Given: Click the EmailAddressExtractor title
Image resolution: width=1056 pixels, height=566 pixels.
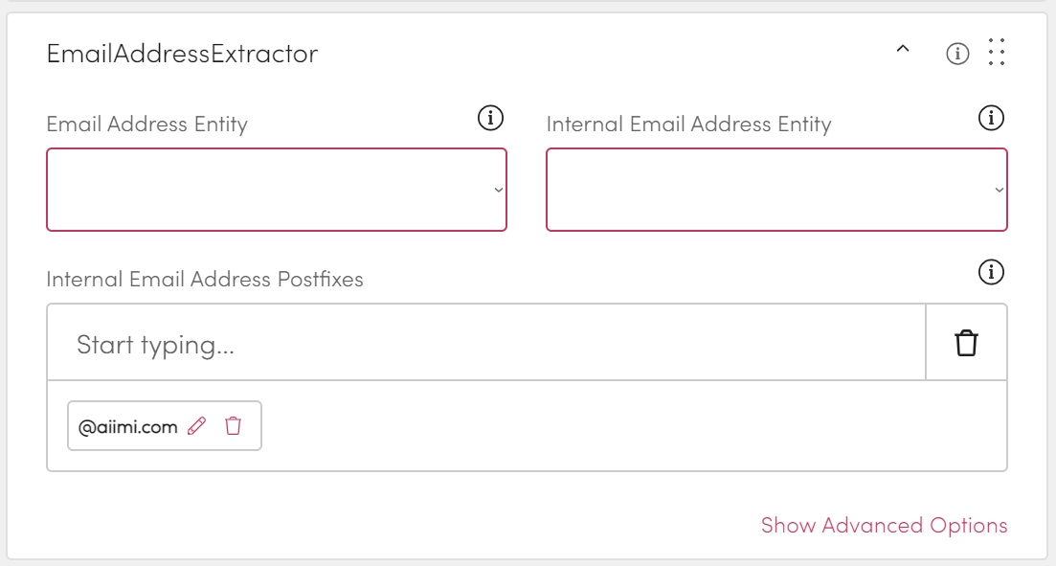Looking at the screenshot, I should [x=182, y=54].
